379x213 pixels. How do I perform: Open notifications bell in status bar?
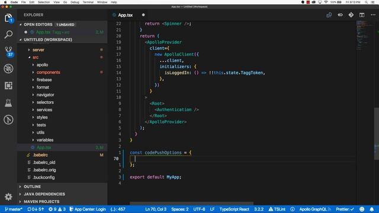372,209
